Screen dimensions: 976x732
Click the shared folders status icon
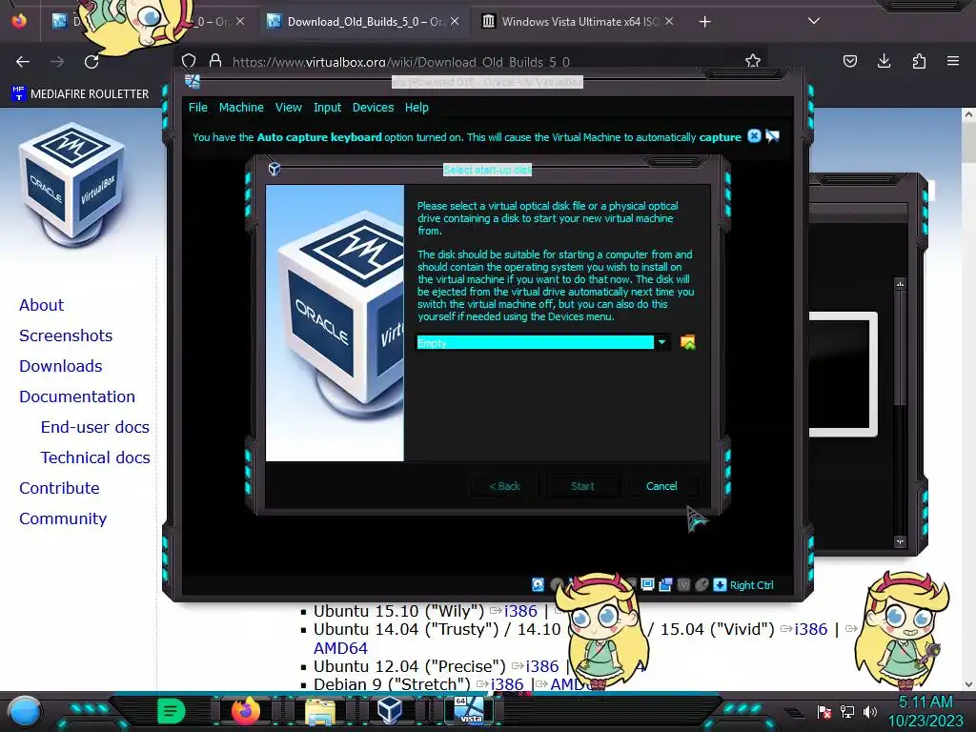(x=665, y=584)
